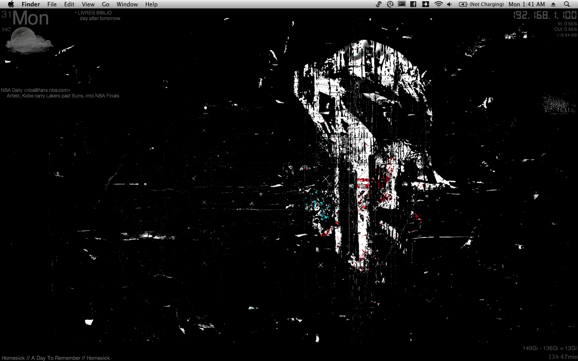Click the 192.168.1.100 IP address display

click(x=545, y=15)
